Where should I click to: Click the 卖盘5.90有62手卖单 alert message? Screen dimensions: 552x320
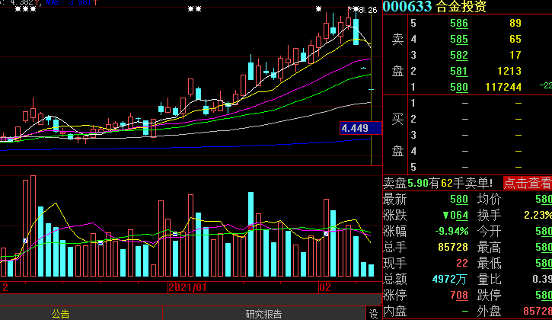coord(438,184)
